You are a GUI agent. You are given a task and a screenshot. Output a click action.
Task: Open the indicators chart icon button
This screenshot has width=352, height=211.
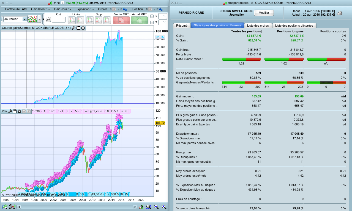pos(32,19)
